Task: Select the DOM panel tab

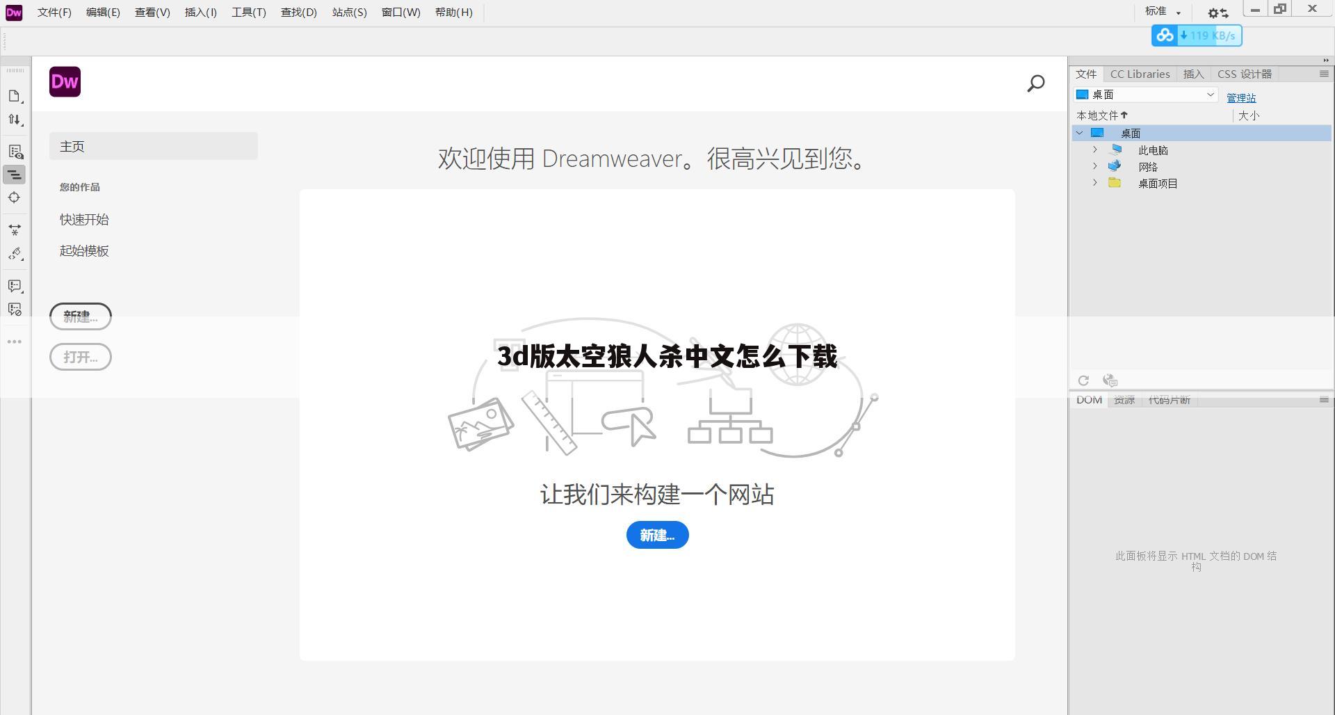Action: click(x=1089, y=400)
